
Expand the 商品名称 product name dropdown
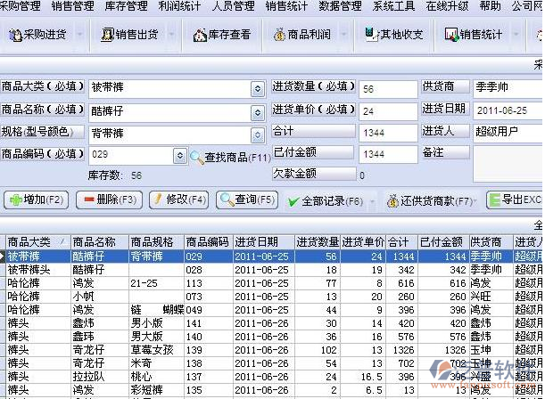pyautogui.click(x=258, y=110)
